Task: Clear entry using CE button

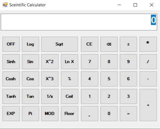Action: click(90, 44)
